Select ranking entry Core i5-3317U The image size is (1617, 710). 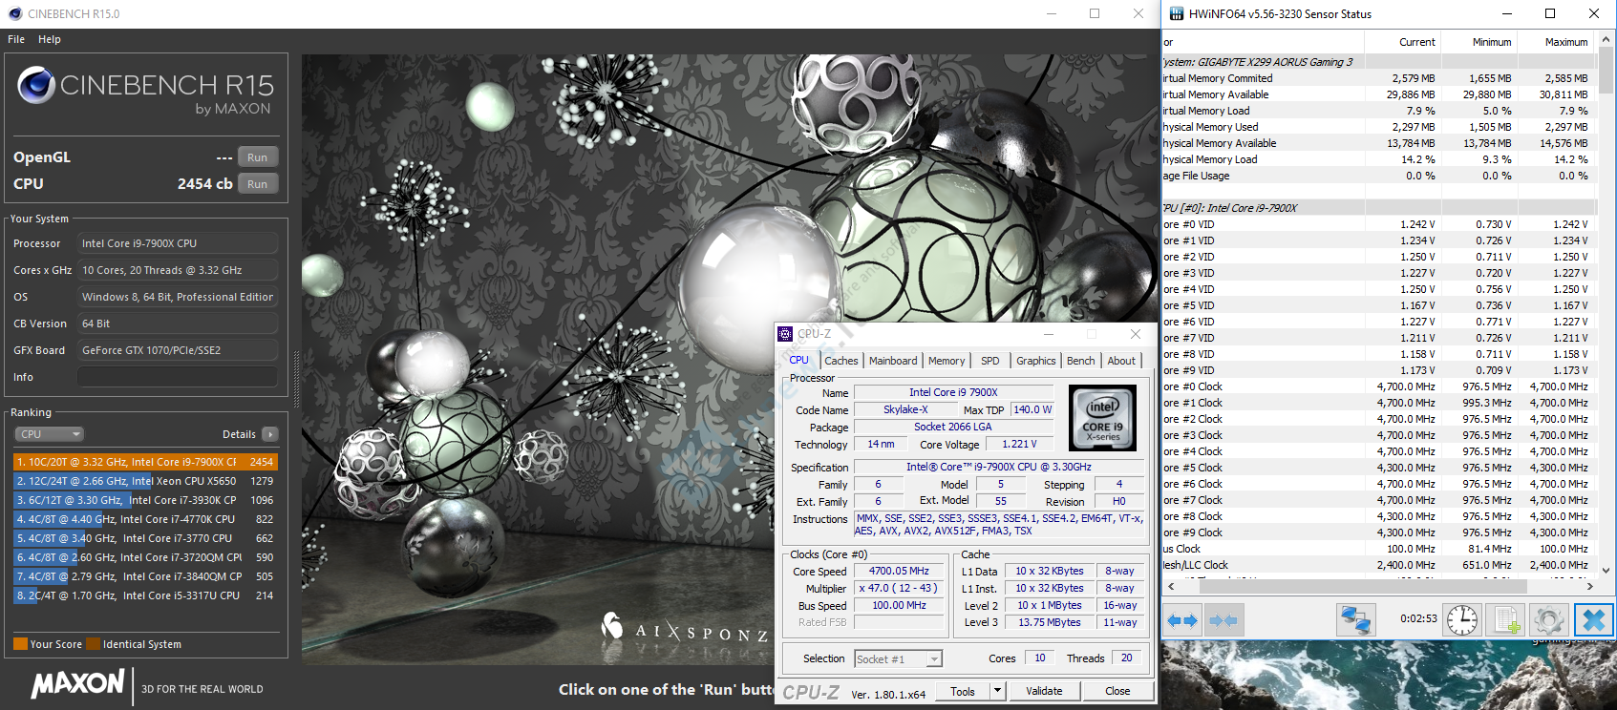tap(145, 595)
